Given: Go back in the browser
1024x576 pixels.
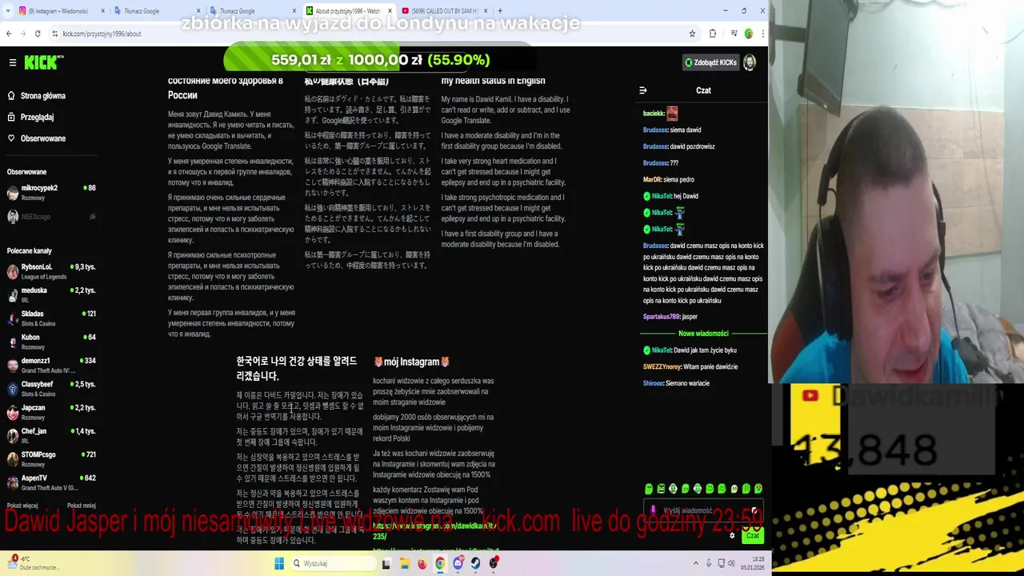Looking at the screenshot, I should [9, 34].
